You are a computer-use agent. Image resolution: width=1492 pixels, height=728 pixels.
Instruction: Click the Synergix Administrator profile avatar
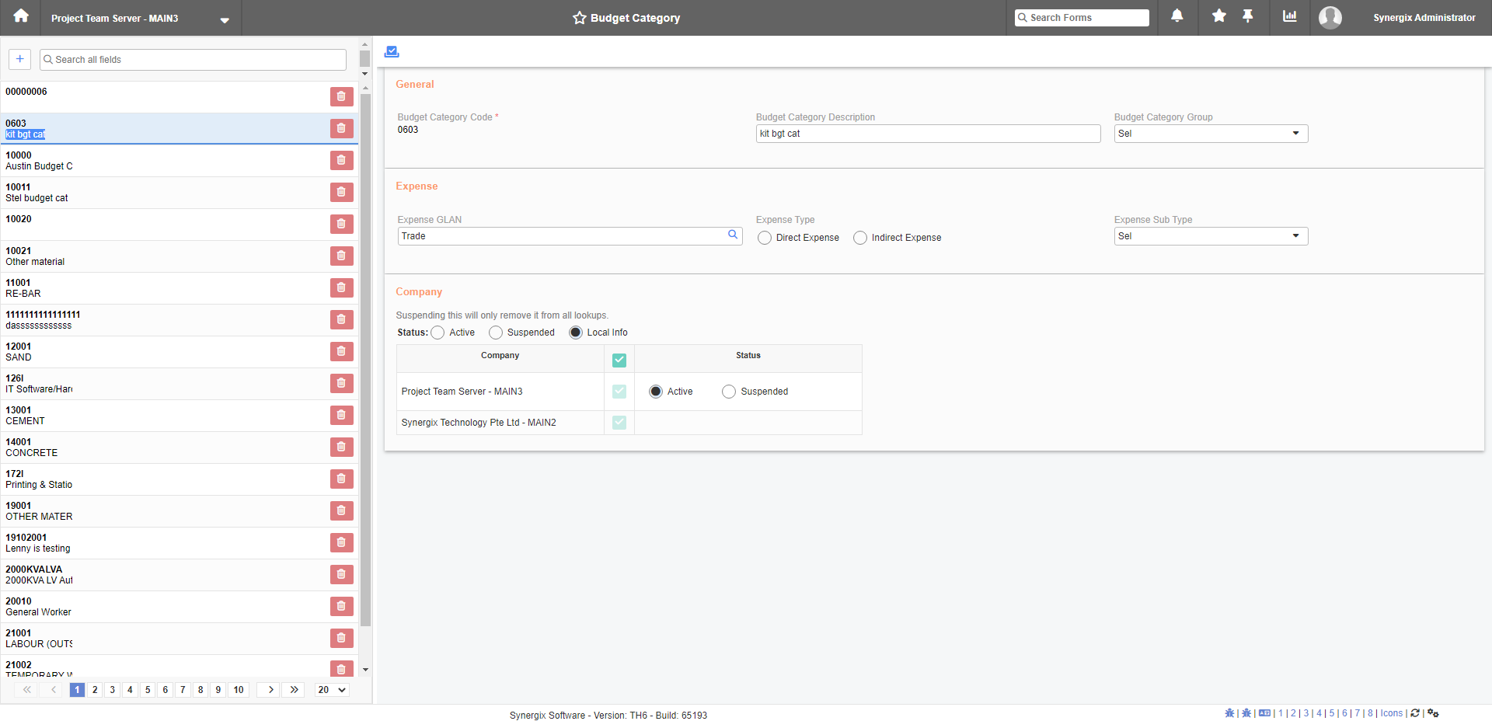point(1329,17)
